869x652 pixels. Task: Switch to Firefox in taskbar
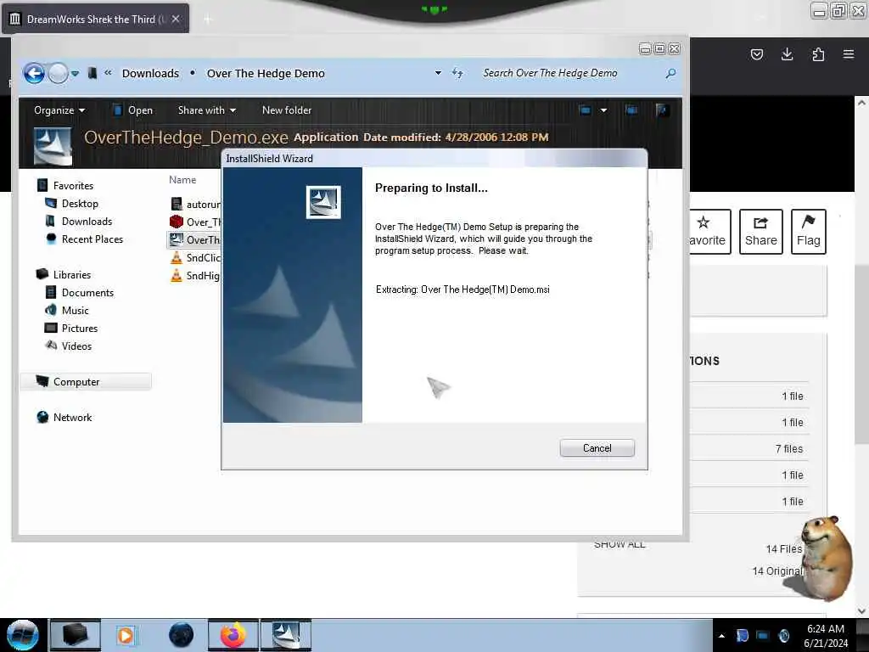coord(233,635)
